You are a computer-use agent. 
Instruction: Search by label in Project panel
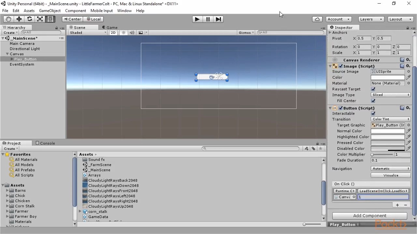pos(313,149)
